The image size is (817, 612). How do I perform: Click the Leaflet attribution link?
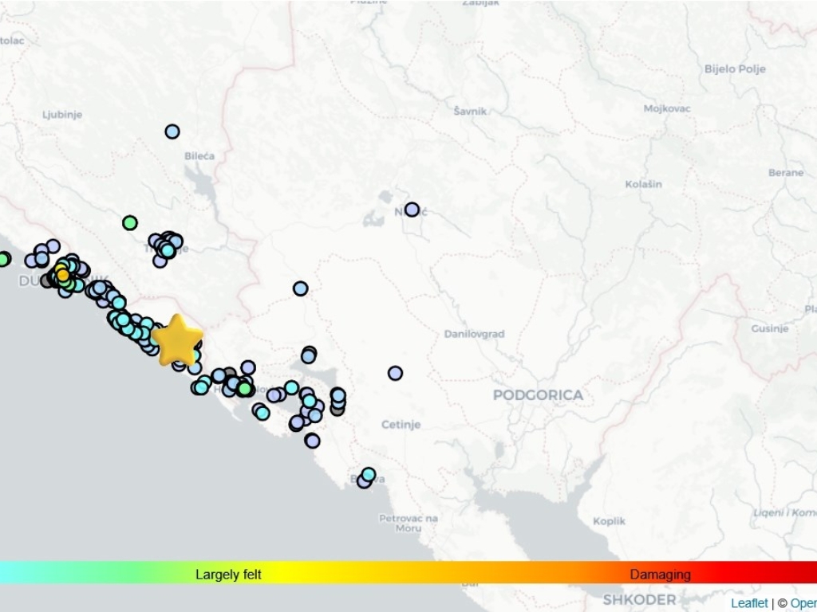pyautogui.click(x=749, y=603)
